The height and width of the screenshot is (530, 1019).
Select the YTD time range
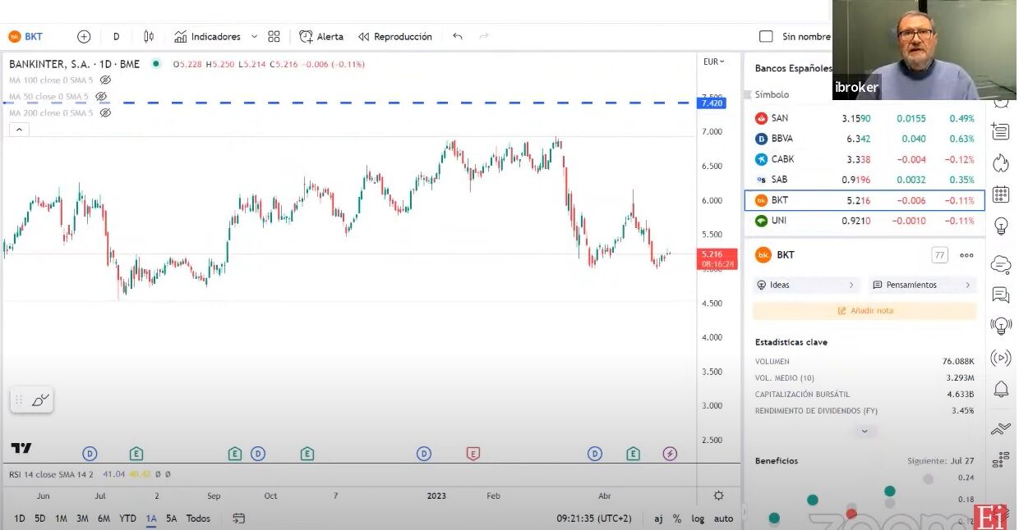click(x=127, y=519)
